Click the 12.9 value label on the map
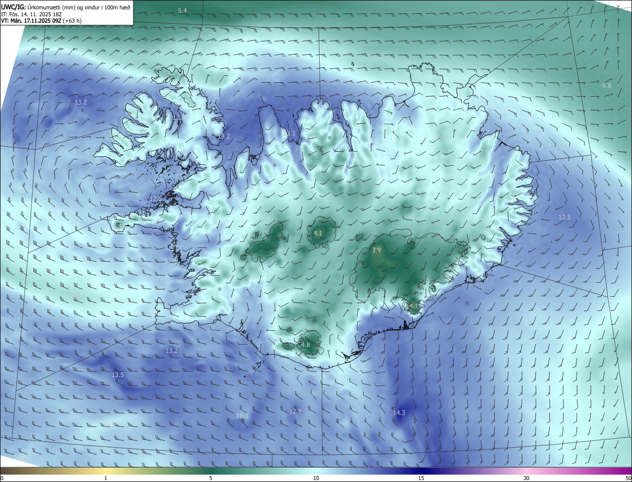The height and width of the screenshot is (482, 632). 295,411
